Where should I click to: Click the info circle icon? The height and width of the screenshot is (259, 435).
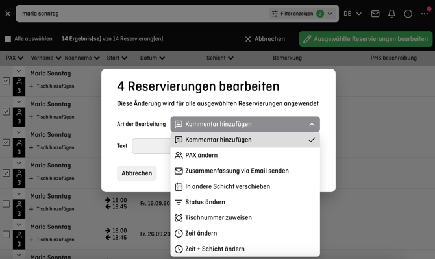click(x=408, y=14)
